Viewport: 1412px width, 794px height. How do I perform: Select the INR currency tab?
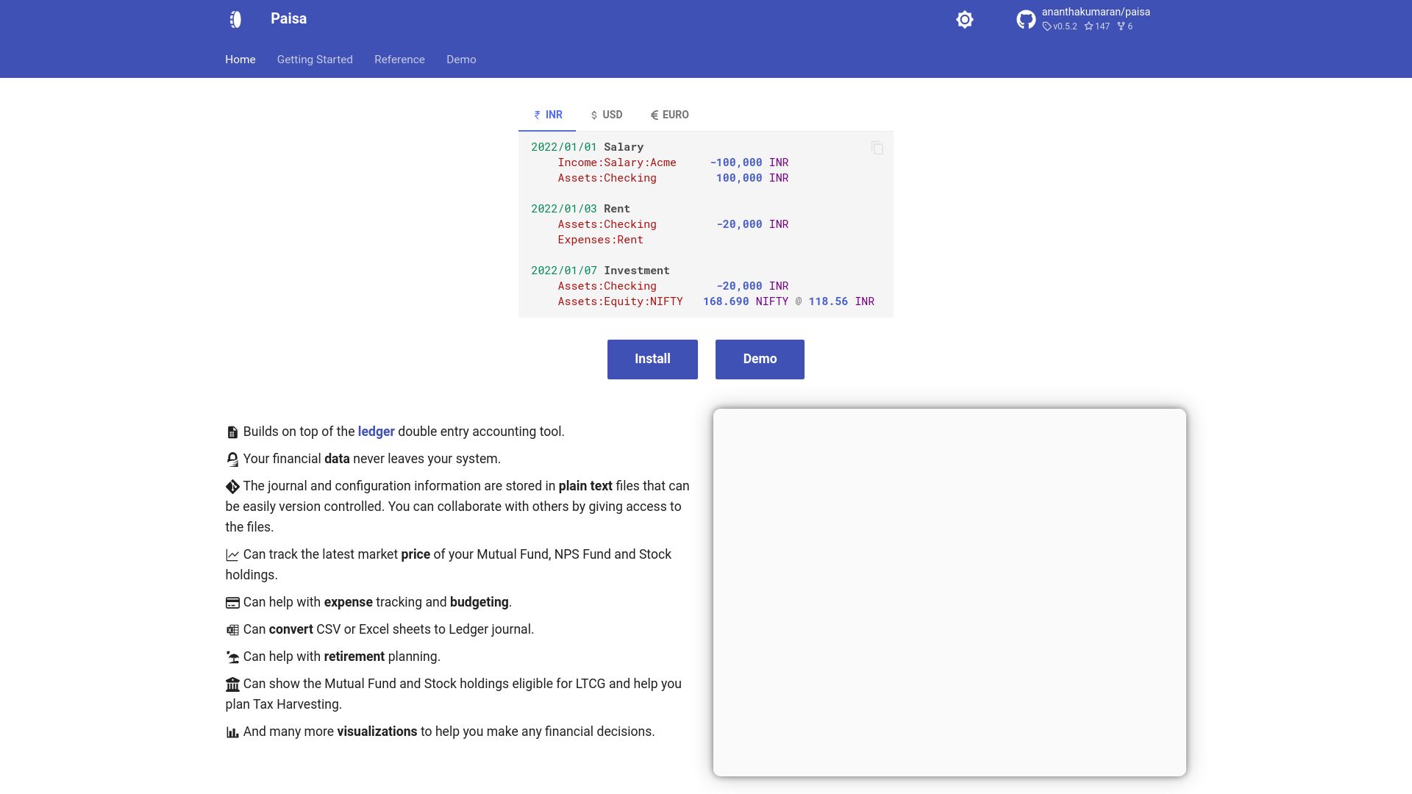547,115
